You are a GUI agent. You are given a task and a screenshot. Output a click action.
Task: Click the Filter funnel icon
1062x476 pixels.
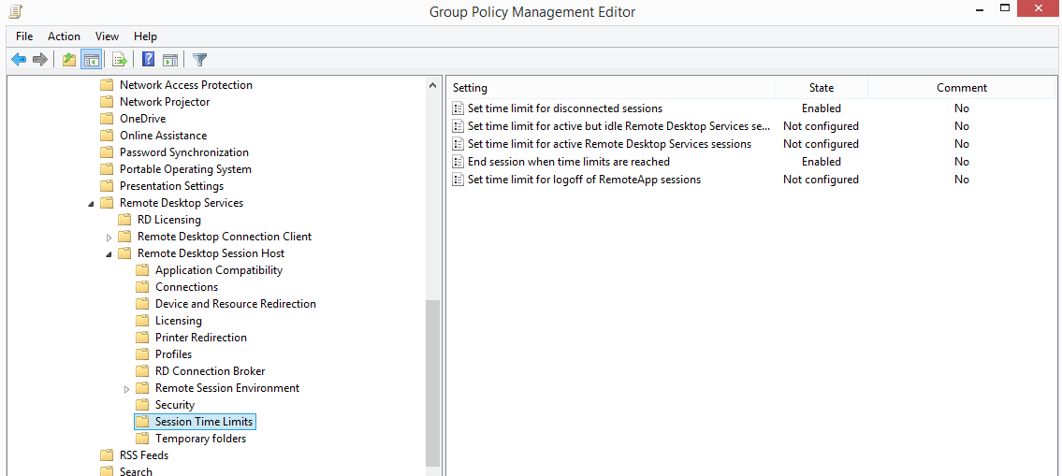(199, 60)
